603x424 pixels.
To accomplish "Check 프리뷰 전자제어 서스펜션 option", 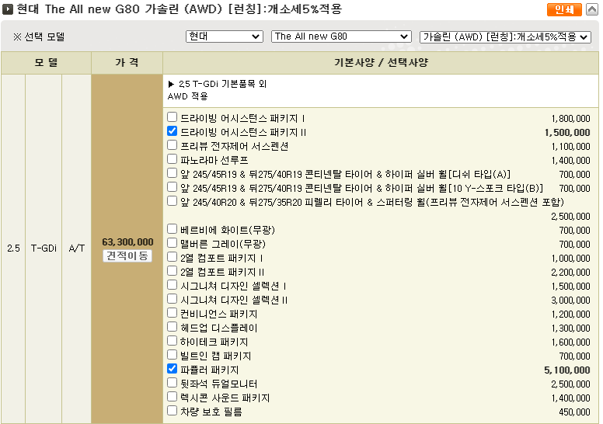I will pos(172,145).
